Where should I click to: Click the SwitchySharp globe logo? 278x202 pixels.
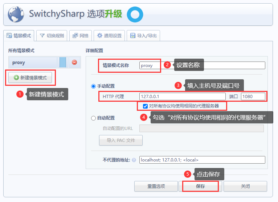point(16,14)
